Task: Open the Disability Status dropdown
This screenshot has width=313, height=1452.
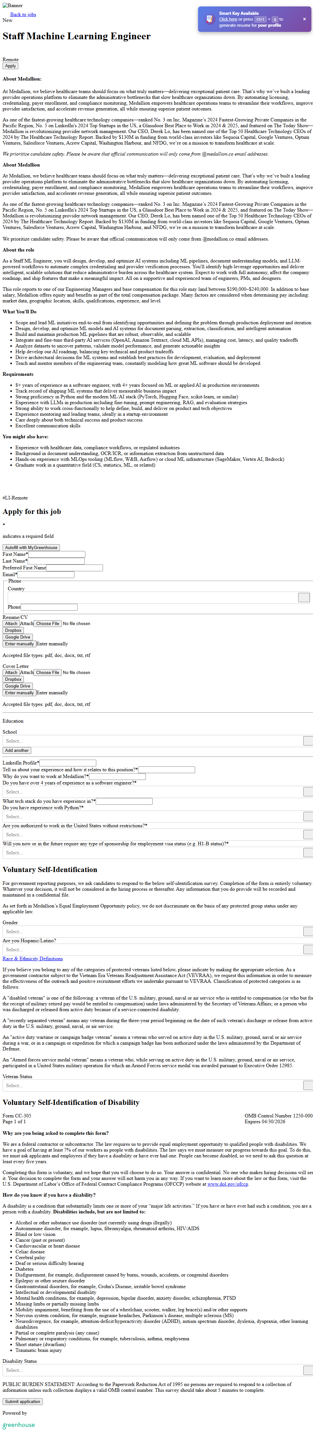Action: click(x=308, y=1370)
